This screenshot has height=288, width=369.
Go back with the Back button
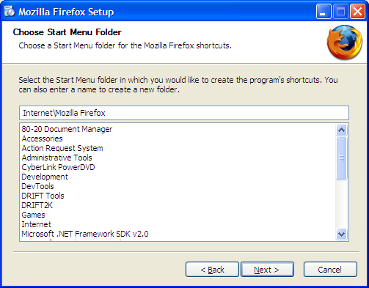[212, 270]
